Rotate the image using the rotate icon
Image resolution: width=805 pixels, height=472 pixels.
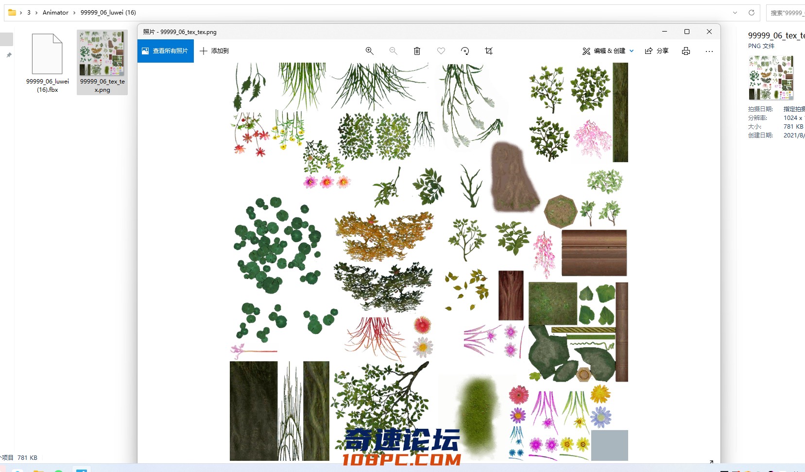tap(465, 51)
